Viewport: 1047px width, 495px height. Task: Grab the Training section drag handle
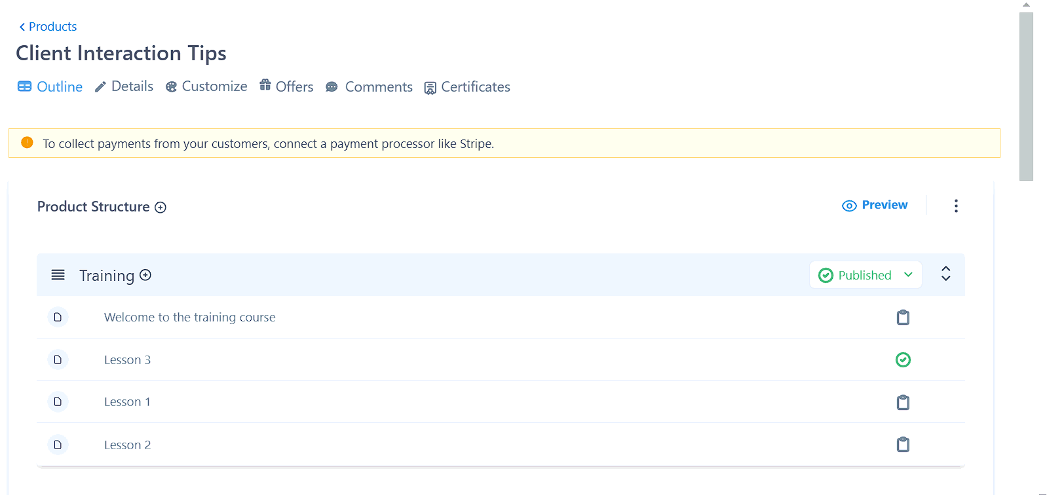coord(58,275)
